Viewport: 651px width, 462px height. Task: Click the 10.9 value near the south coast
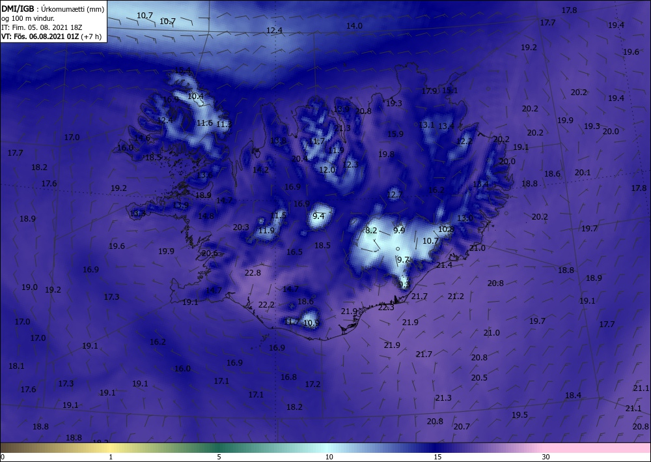pos(311,323)
